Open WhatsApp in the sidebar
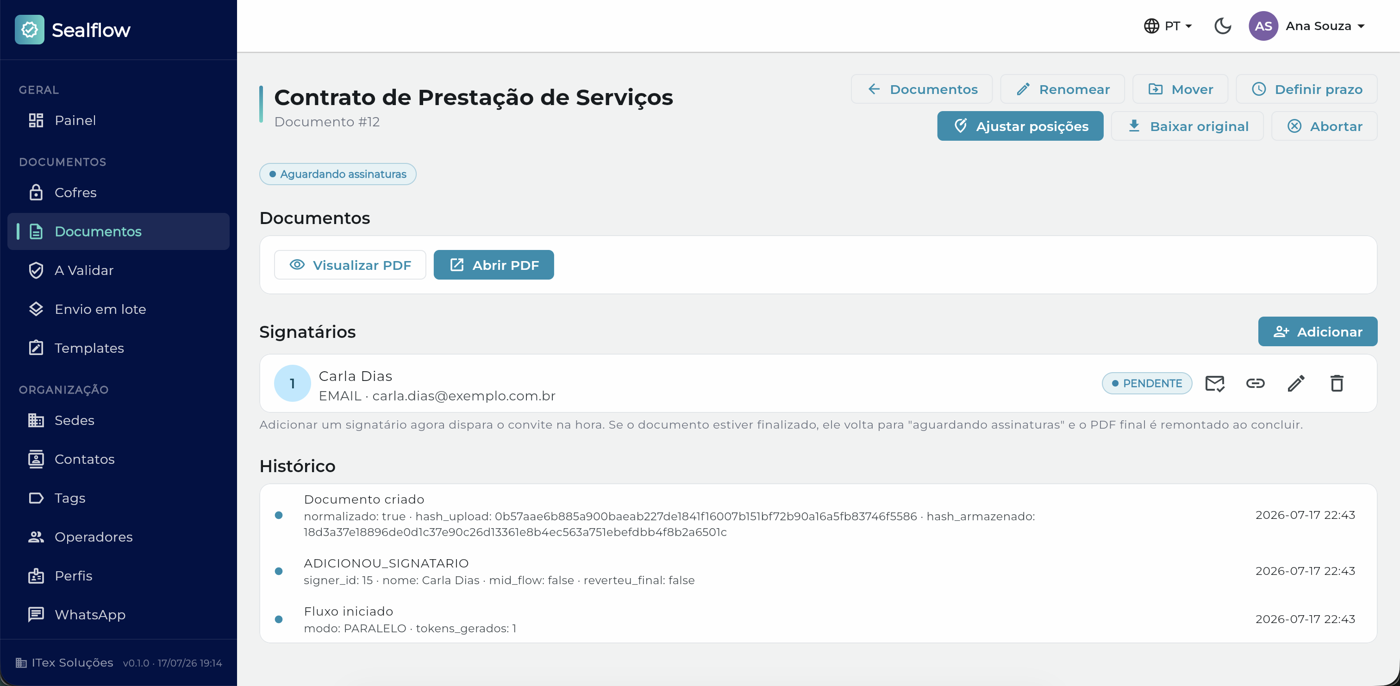The width and height of the screenshot is (1400, 686). point(119,615)
